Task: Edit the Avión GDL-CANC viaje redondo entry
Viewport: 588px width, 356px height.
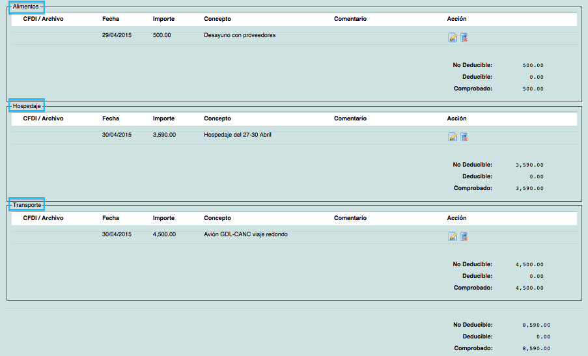Action: pyautogui.click(x=453, y=237)
